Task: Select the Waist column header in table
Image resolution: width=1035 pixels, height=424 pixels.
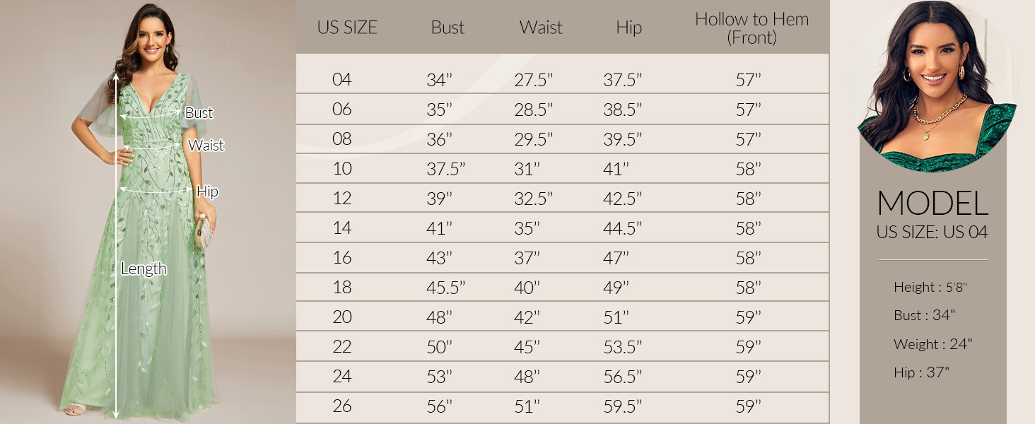Action: coord(541,28)
